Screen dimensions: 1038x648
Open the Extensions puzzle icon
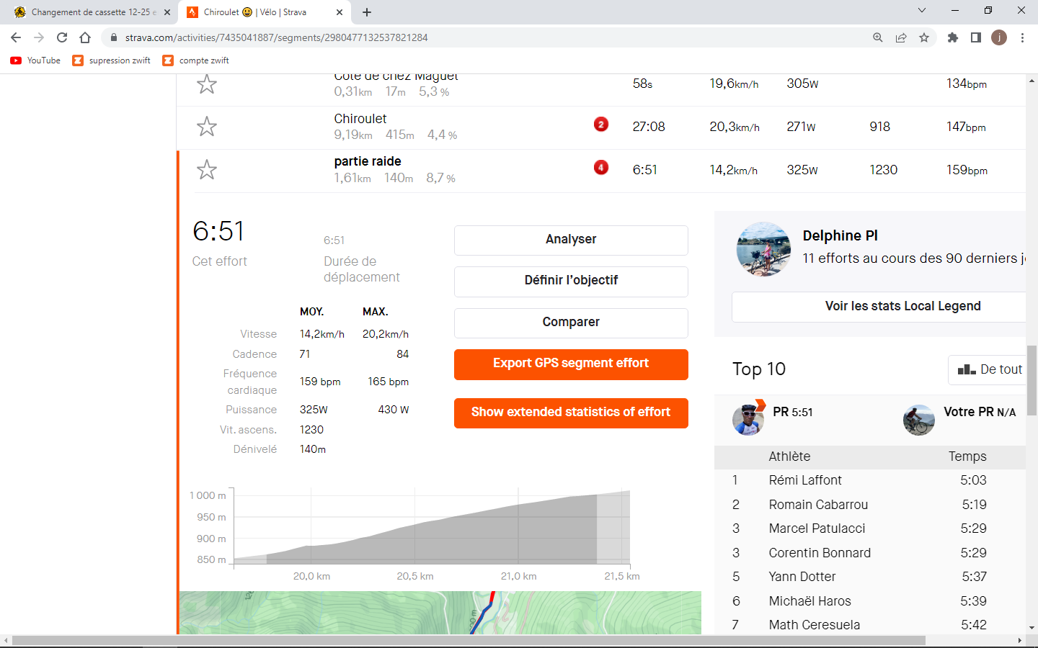click(x=953, y=37)
